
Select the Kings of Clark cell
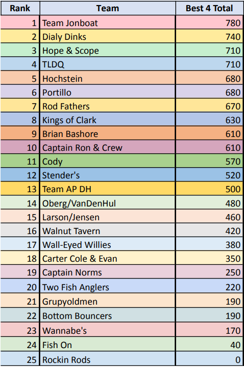click(108, 120)
